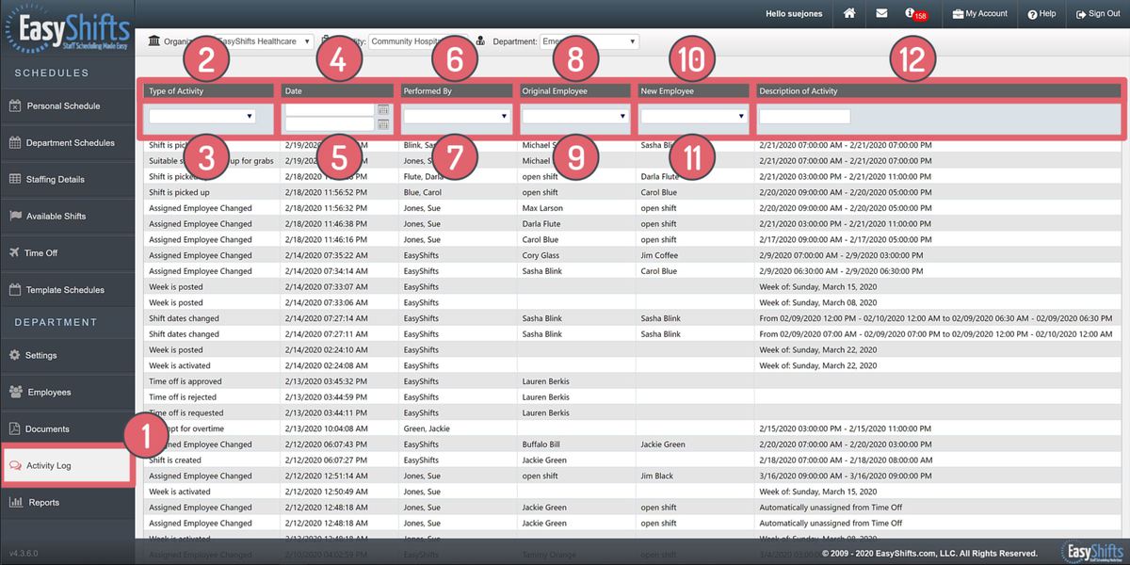
Task: Click the Type of Activity column header
Action: coord(209,91)
